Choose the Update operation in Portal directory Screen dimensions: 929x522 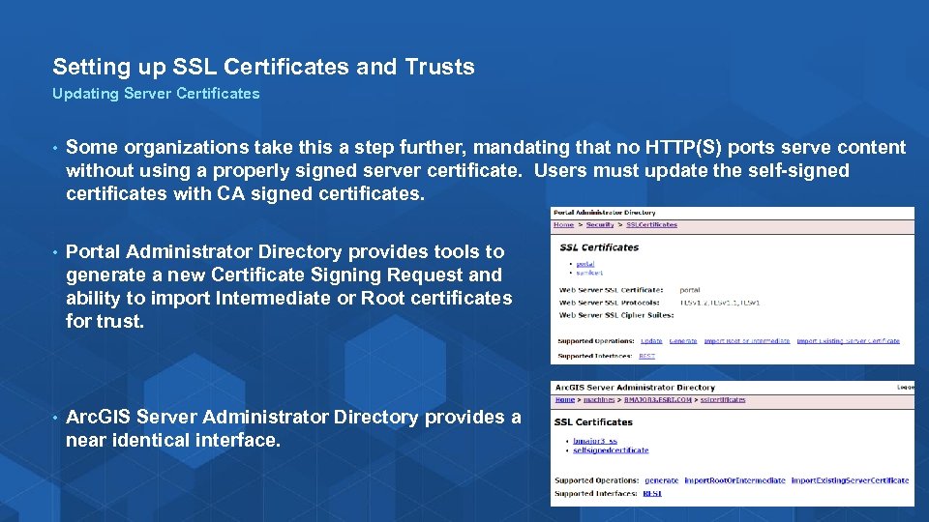(651, 341)
